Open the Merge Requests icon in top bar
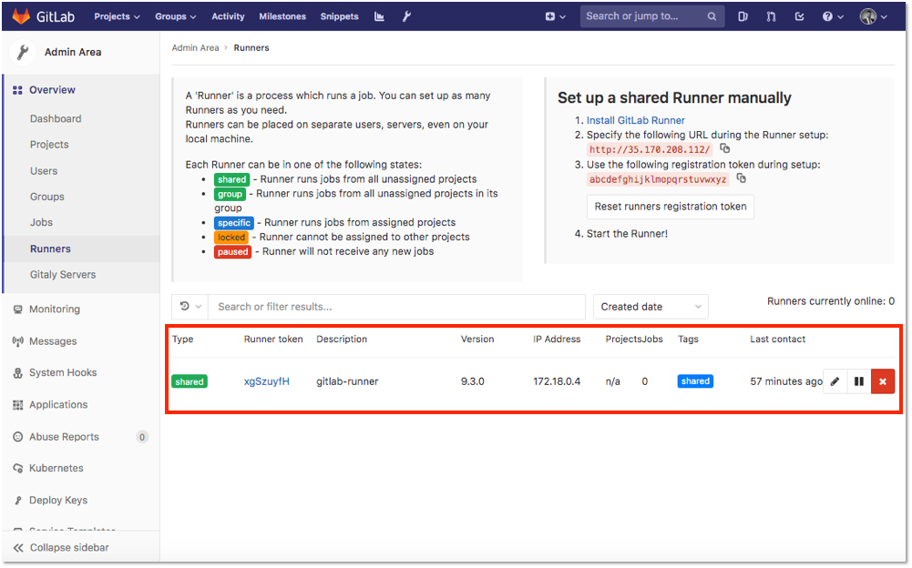The image size is (912, 568). [x=772, y=17]
